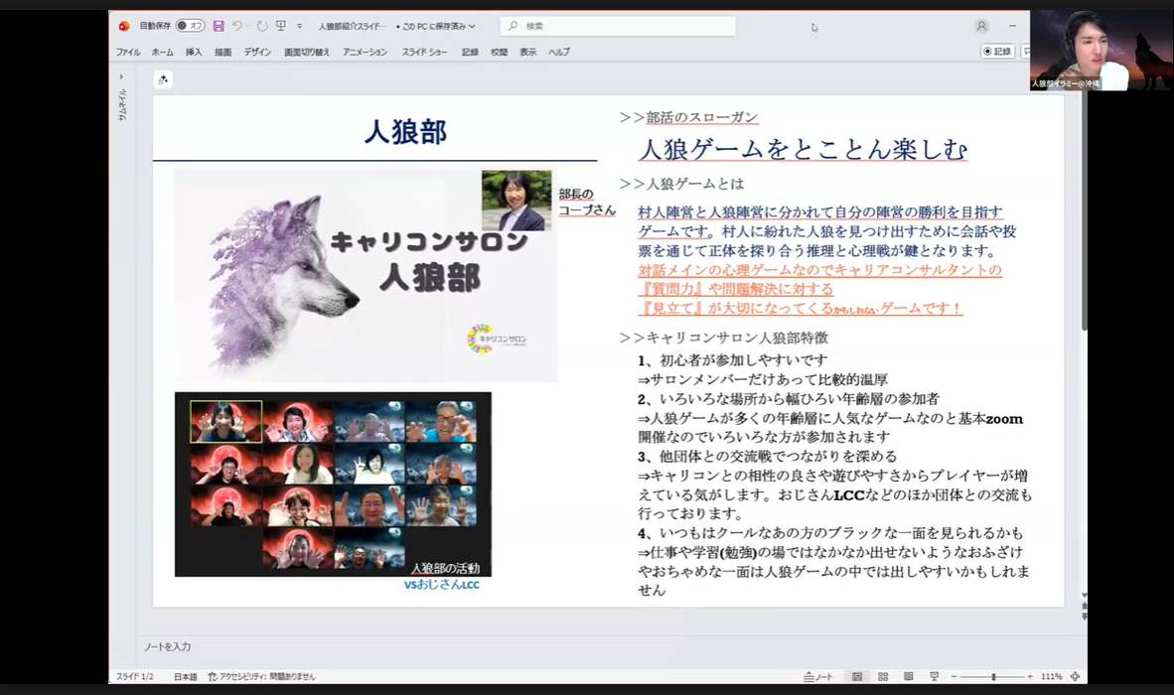Screen dimensions: 1174x695
Task: Click the Undo arrow icon
Action: (x=238, y=26)
